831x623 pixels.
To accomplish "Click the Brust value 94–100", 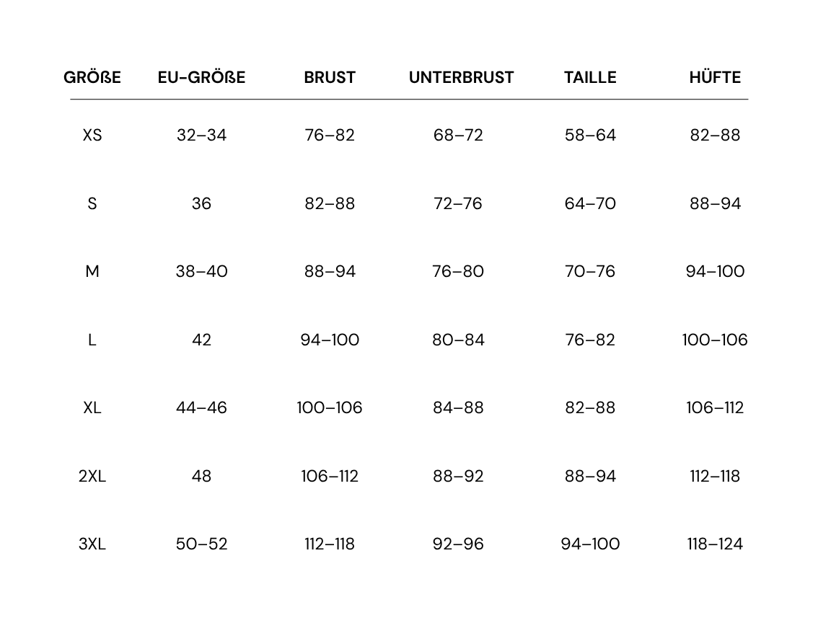I will tap(330, 340).
